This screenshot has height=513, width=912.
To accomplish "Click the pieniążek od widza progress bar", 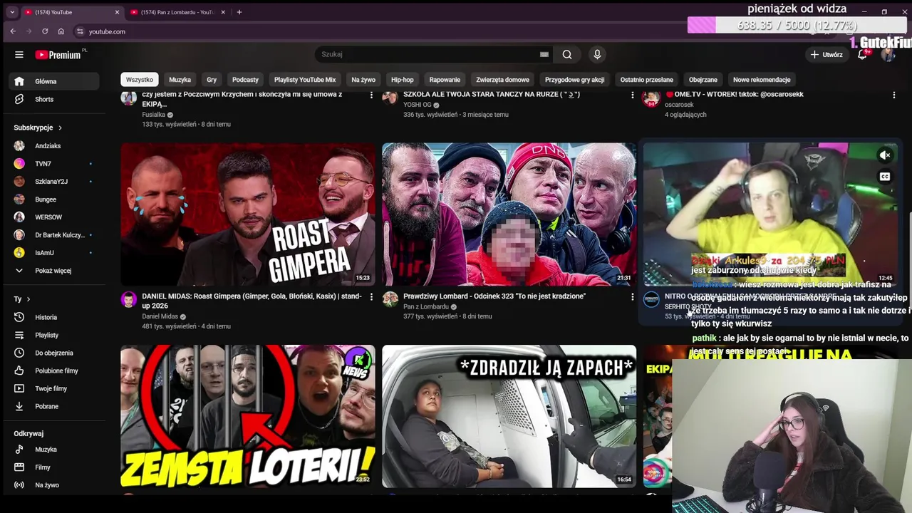I will 797,26.
